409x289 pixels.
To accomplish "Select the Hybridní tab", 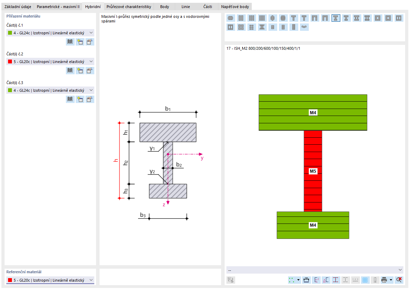I will pyautogui.click(x=93, y=7).
